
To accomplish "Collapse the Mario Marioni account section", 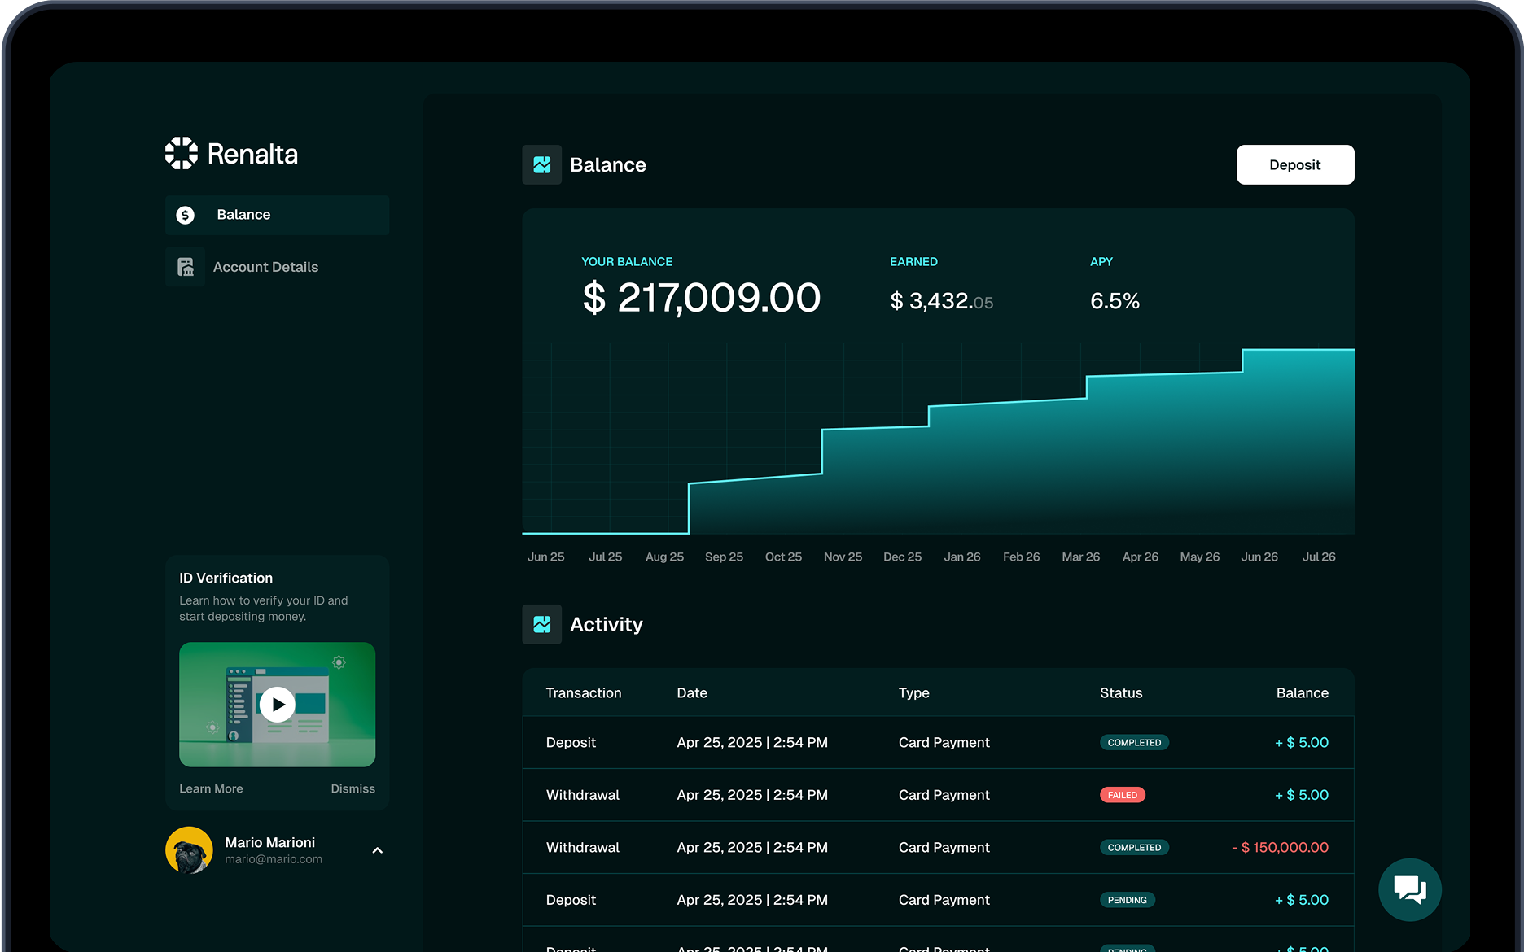I will coord(377,849).
